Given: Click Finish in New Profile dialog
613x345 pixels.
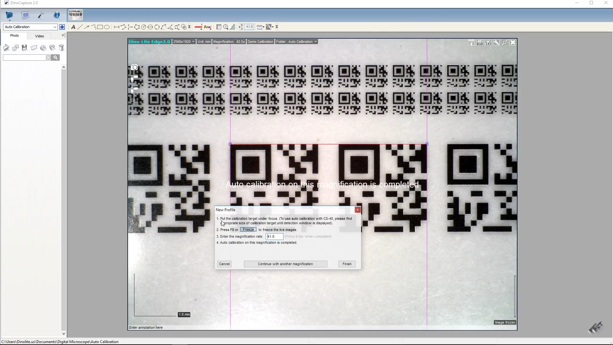Looking at the screenshot, I should [347, 264].
